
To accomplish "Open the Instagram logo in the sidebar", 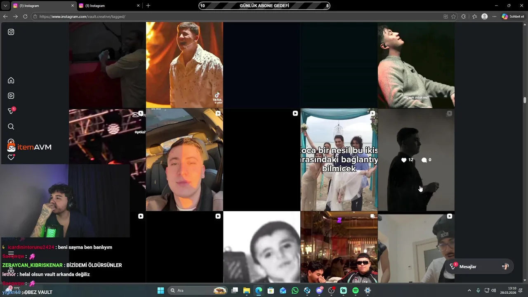I will pos(11,32).
